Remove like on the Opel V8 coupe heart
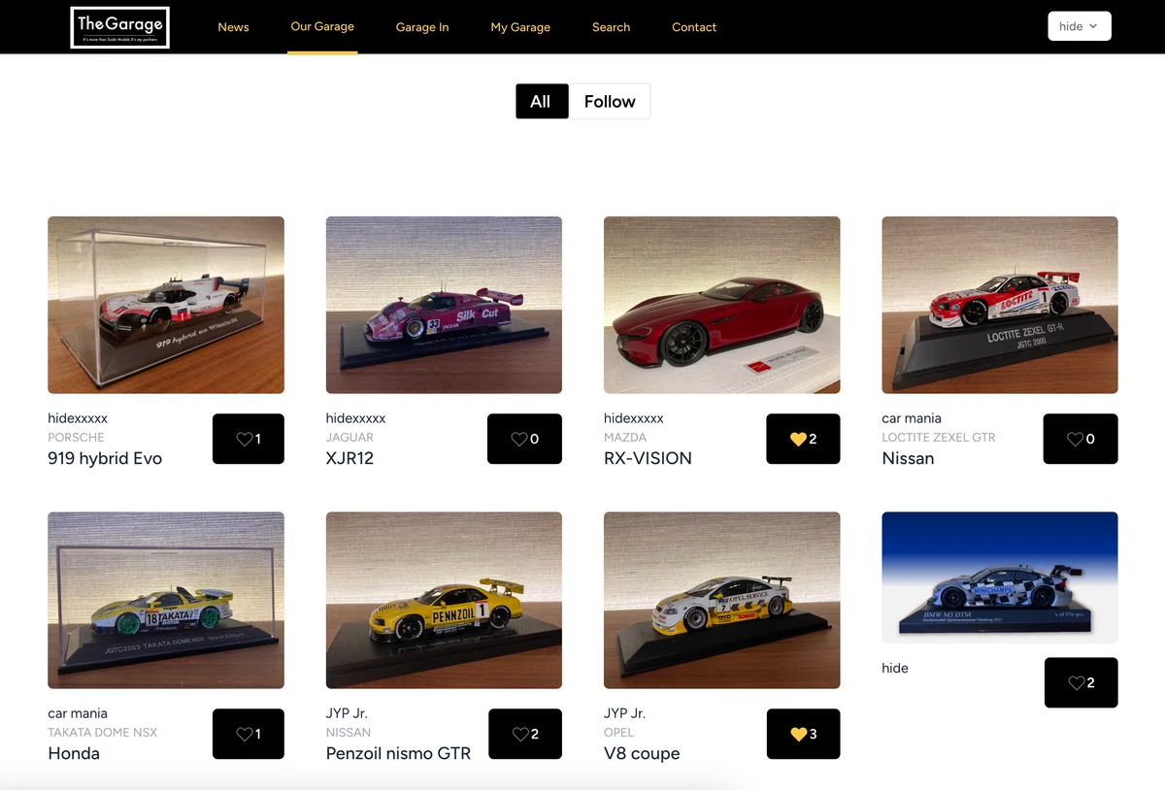The image size is (1165, 790). tap(798, 735)
